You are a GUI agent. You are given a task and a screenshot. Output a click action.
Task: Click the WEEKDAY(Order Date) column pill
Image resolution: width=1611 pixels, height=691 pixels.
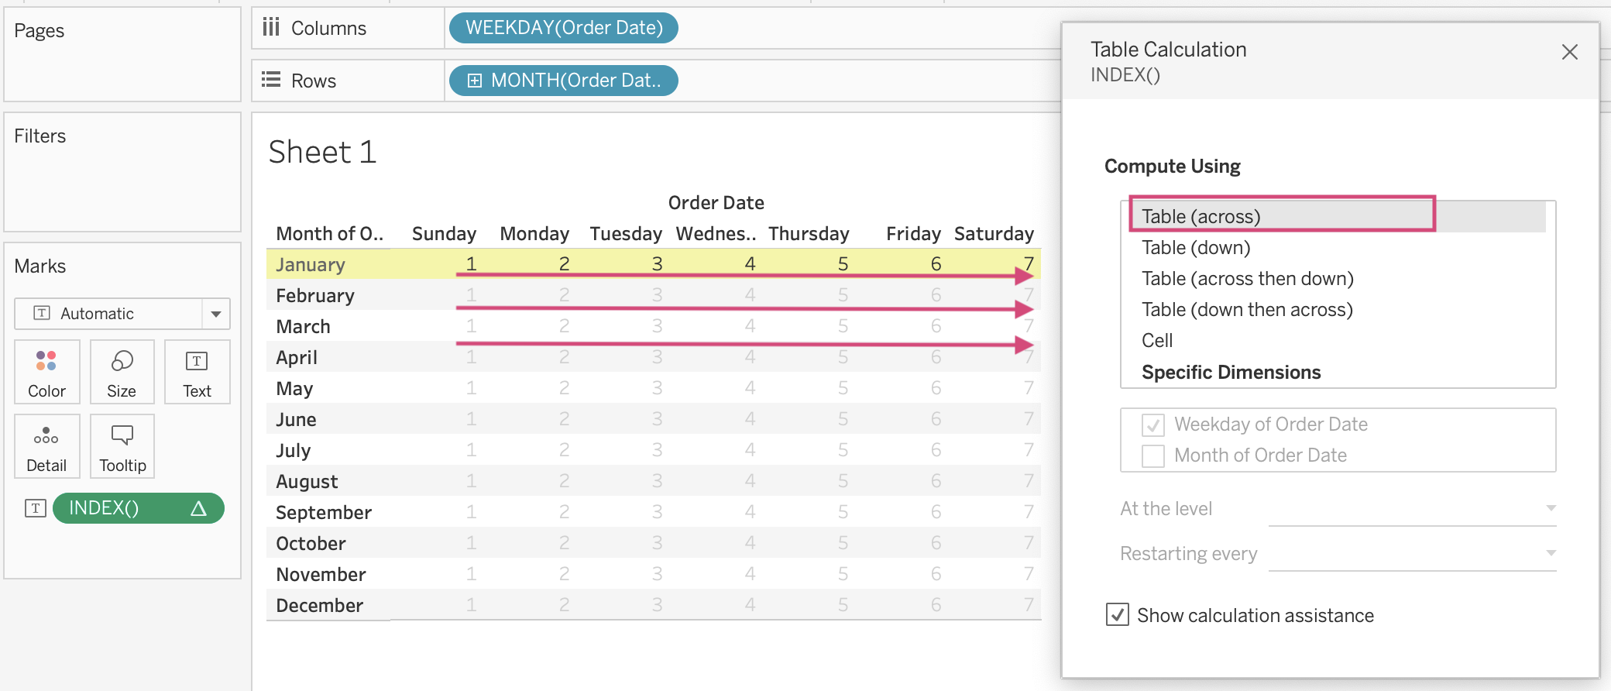[x=564, y=28]
